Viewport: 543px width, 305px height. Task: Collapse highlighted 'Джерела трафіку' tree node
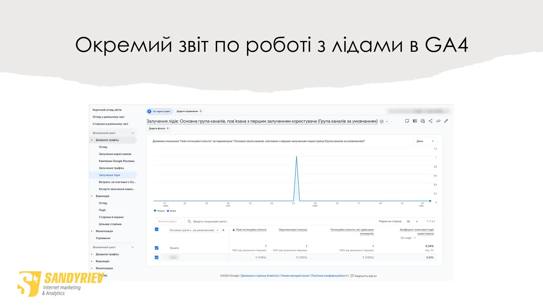click(92, 140)
